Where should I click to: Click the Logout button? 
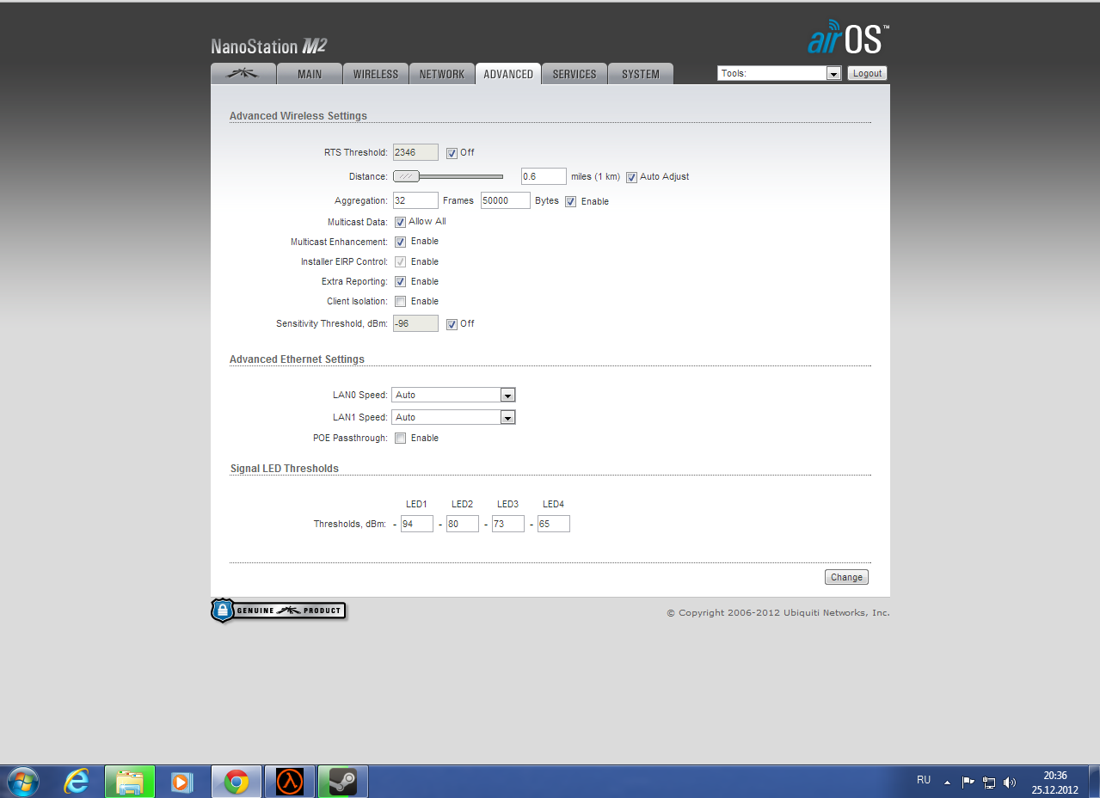[867, 73]
